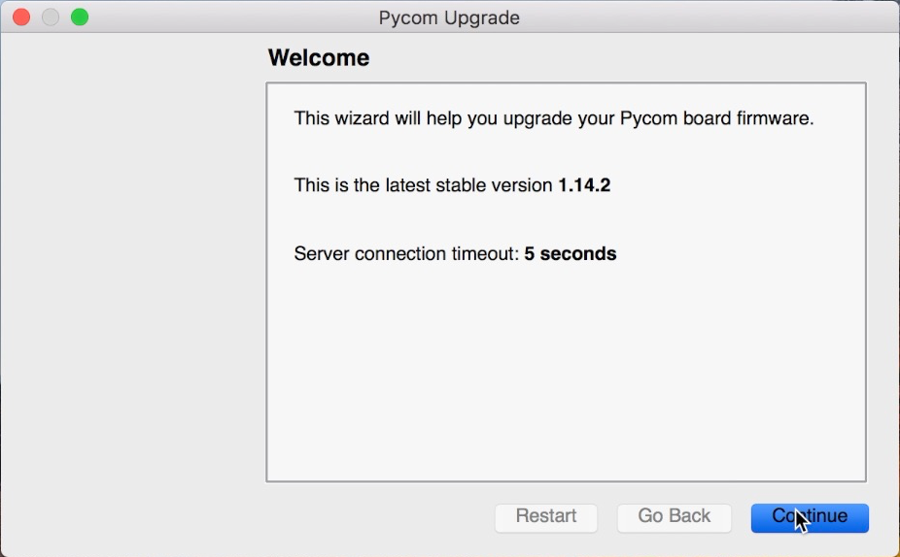Click the Welcome heading

tap(319, 57)
